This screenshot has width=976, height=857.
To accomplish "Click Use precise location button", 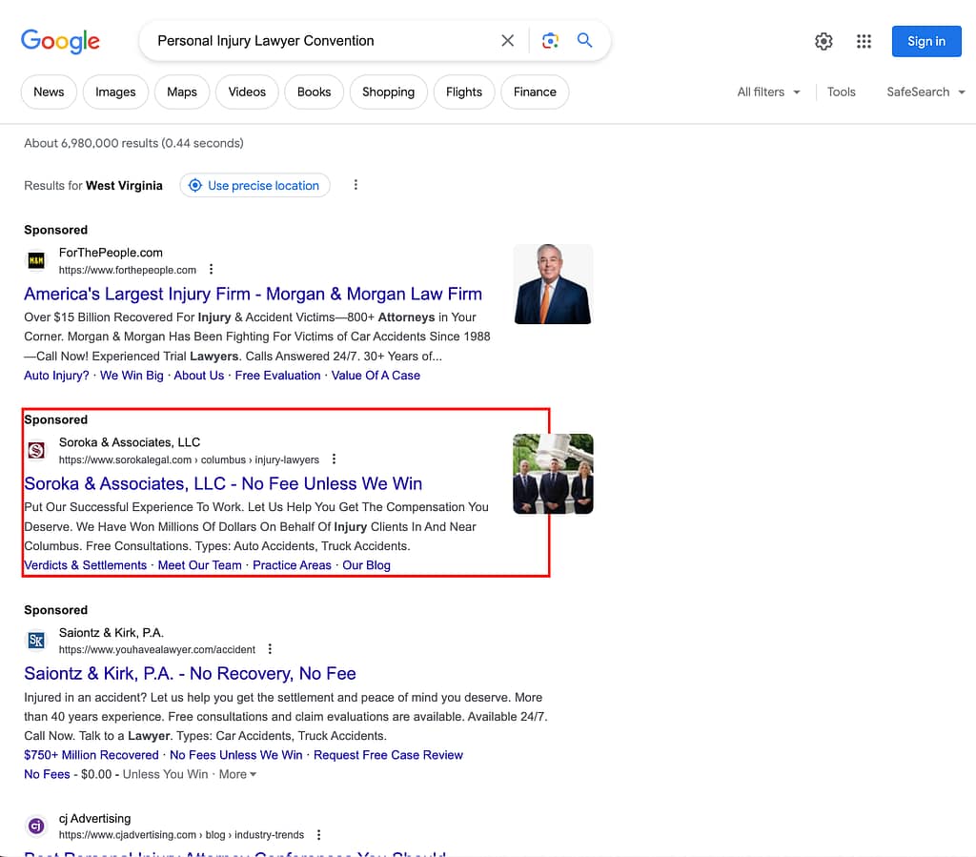I will (x=254, y=186).
